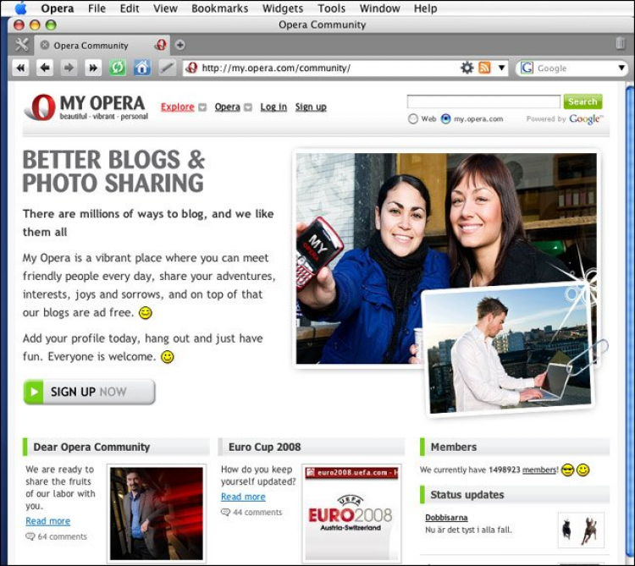
Task: Open the Apple menu
Action: pyautogui.click(x=20, y=8)
